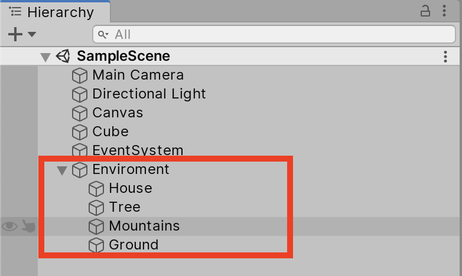
Task: Select the Hierarchy tab
Action: [54, 12]
